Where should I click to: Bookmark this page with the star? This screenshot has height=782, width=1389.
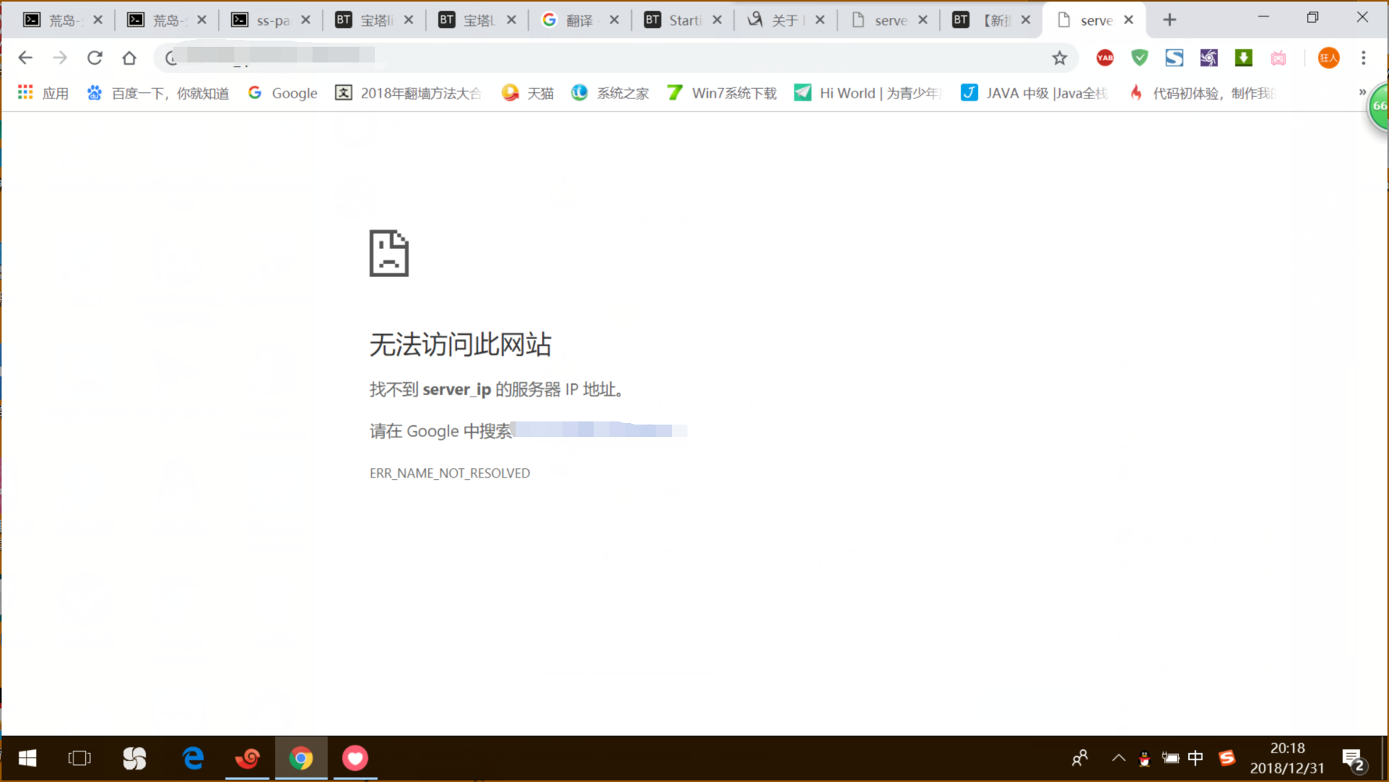pyautogui.click(x=1059, y=58)
